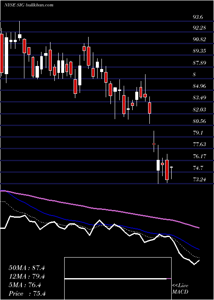Viewport: 214px width, 300px height.
Task: Select the 74.7 price axis label
Action: [x=198, y=168]
